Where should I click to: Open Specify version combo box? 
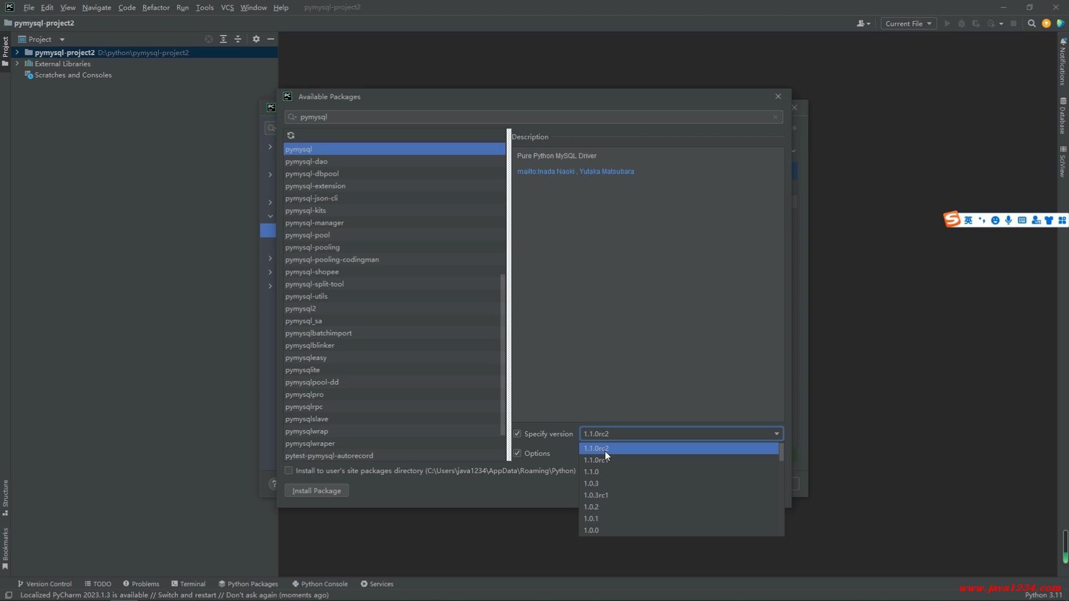coord(681,433)
